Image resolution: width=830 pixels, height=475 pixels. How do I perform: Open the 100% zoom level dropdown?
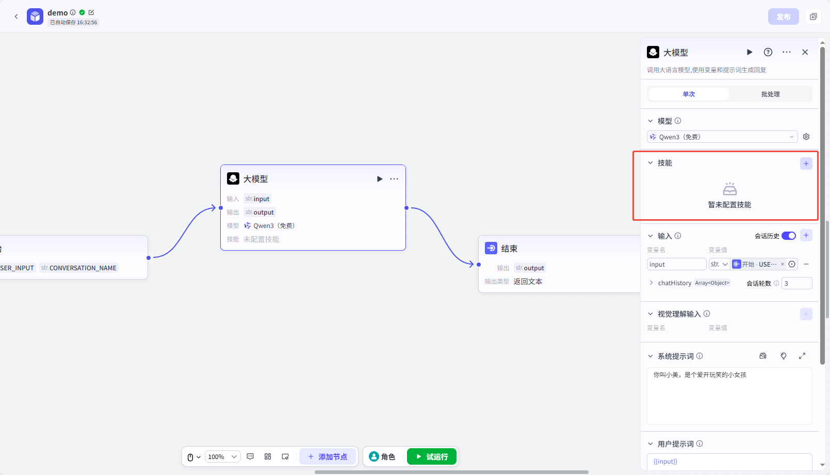pos(223,456)
